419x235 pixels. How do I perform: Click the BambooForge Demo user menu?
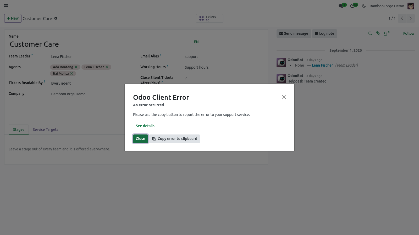point(392,6)
